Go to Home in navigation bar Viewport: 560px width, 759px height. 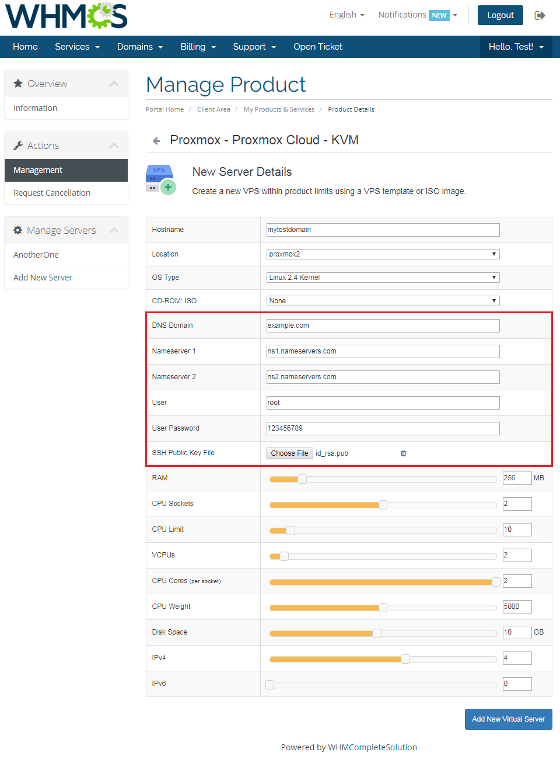25,47
